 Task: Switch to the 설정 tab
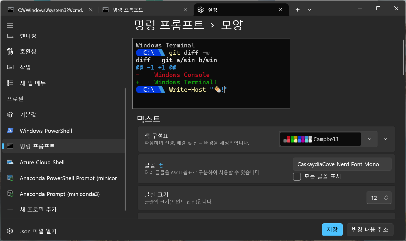coord(241,10)
